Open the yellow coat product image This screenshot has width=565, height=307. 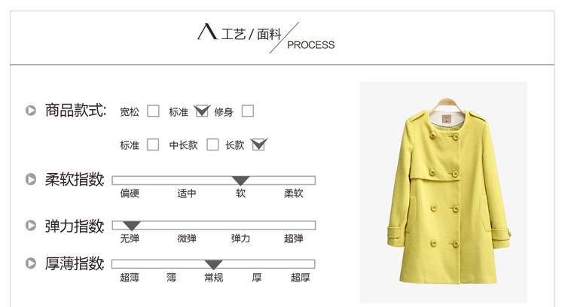point(443,192)
